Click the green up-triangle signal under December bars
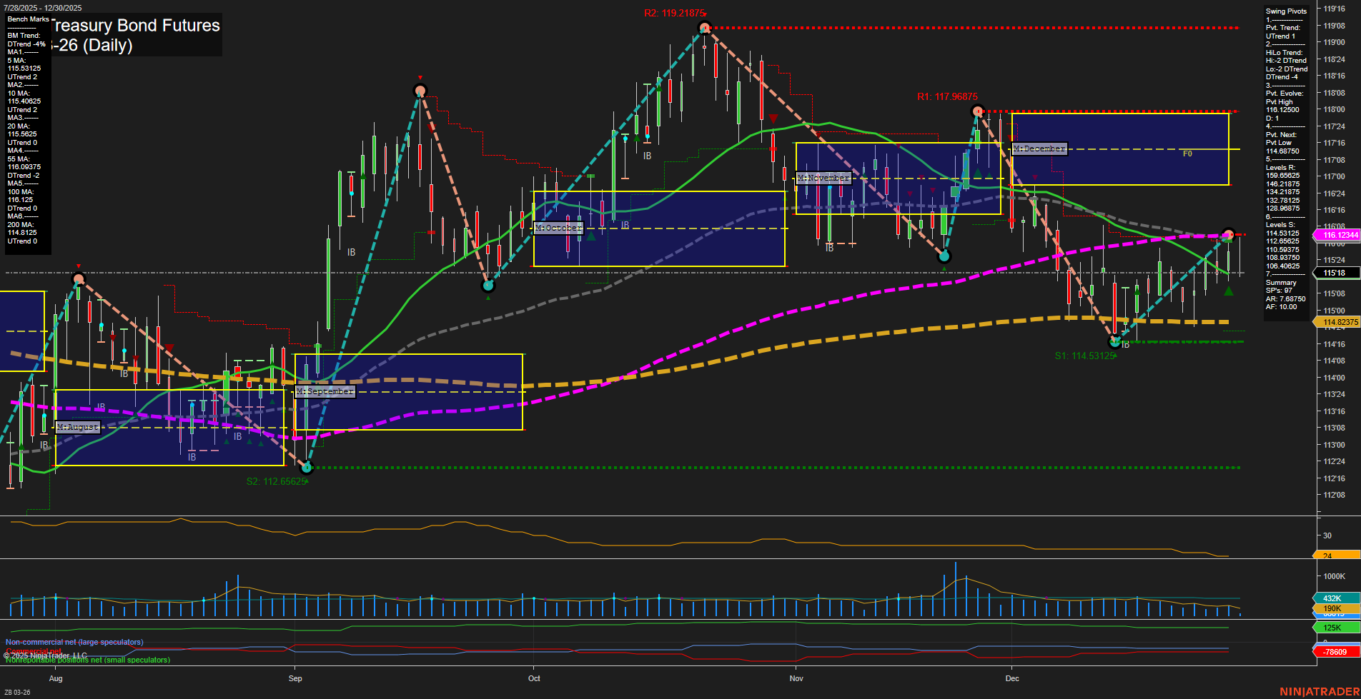Viewport: 1361px width, 699px height. (1227, 292)
